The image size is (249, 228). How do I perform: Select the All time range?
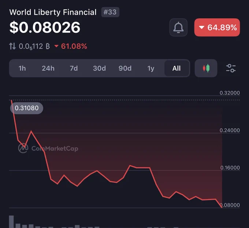click(x=176, y=69)
